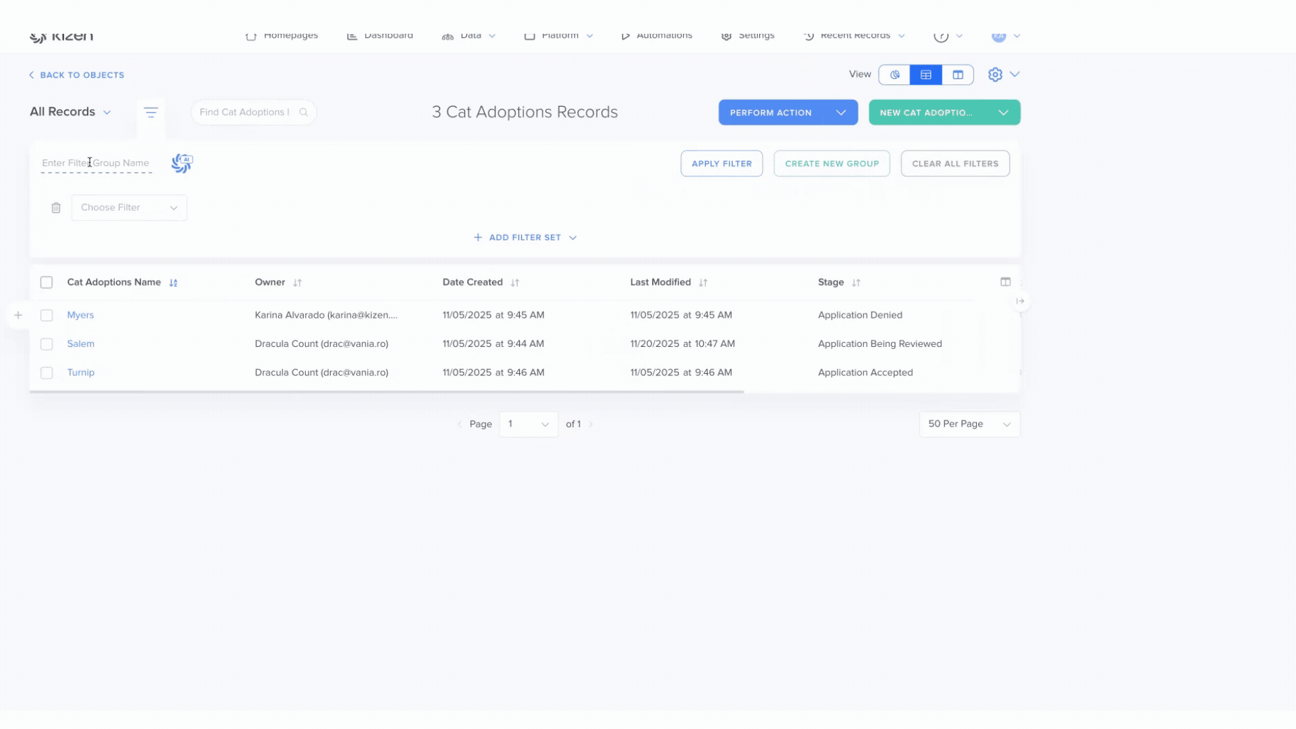Open the settings gear beside View
The height and width of the screenshot is (729, 1296).
[995, 75]
